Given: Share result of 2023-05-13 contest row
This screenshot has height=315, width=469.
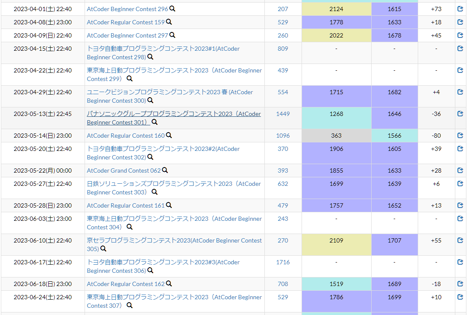Looking at the screenshot, I should pyautogui.click(x=460, y=114).
